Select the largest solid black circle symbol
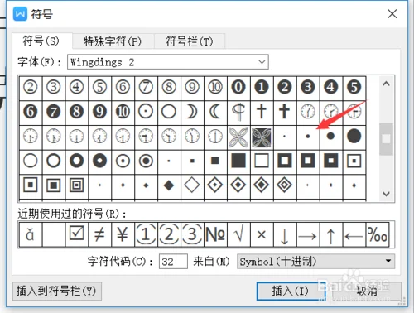414x313 pixels. point(354,137)
